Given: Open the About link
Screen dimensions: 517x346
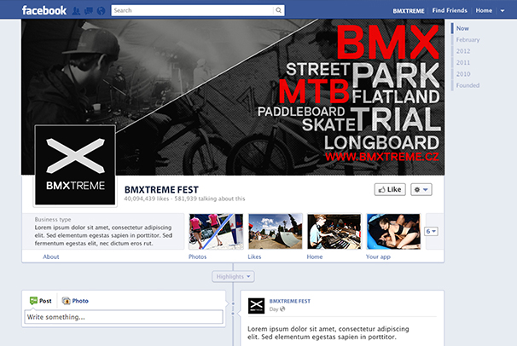Looking at the screenshot, I should tap(51, 257).
